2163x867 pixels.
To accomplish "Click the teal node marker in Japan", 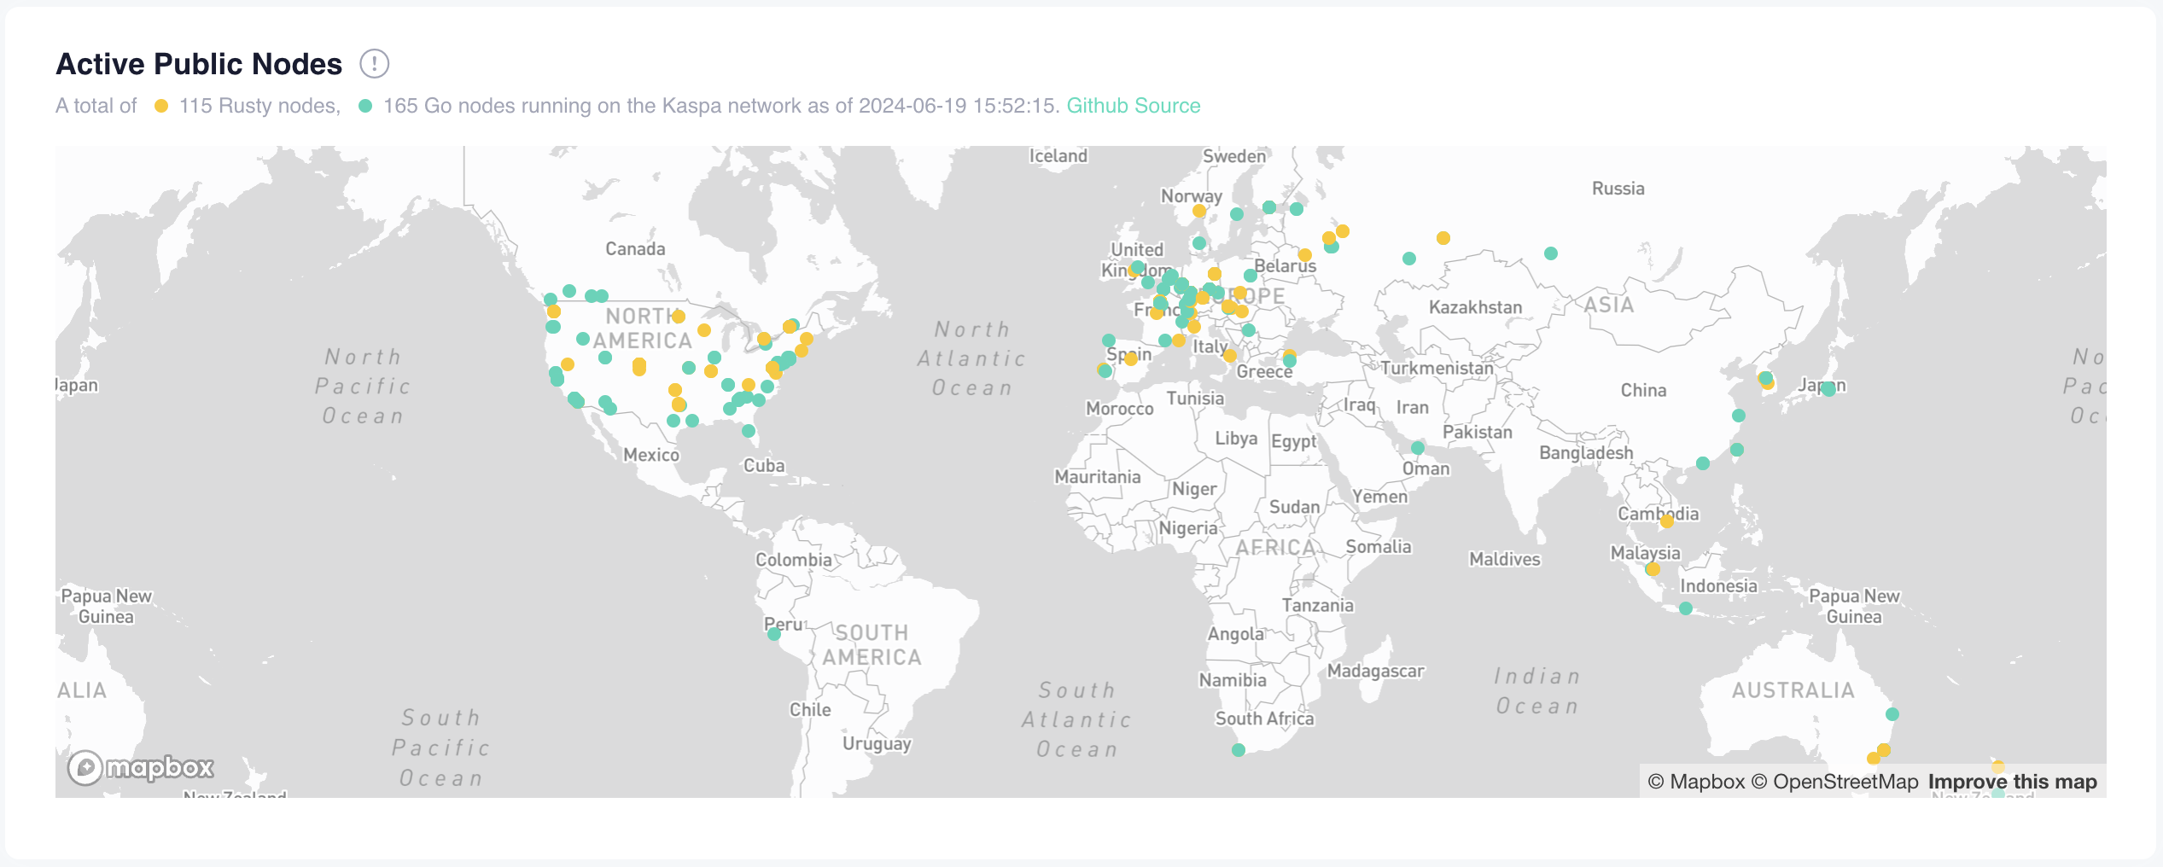I will 1828,389.
